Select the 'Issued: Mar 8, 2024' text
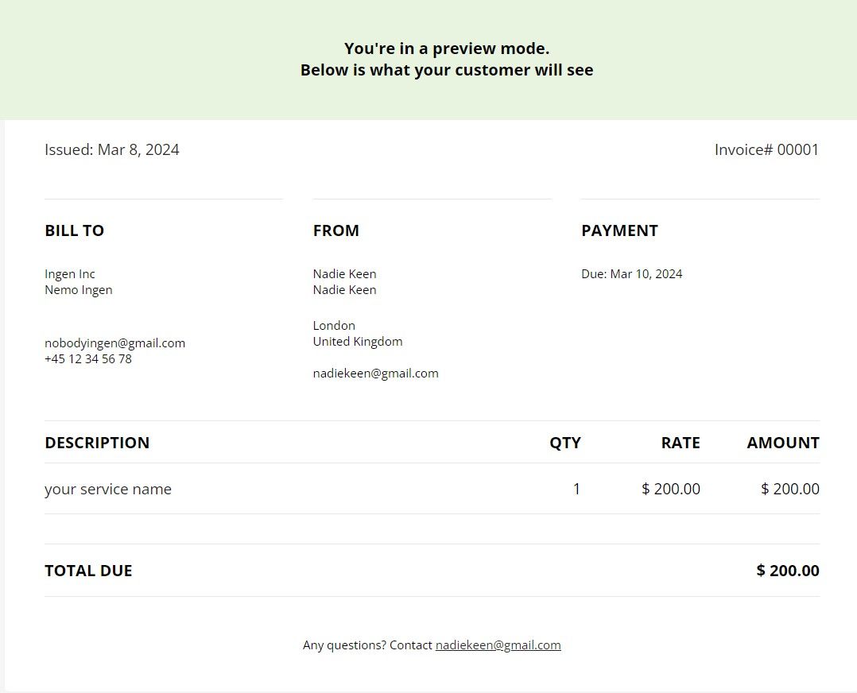The image size is (857, 693). (x=112, y=149)
